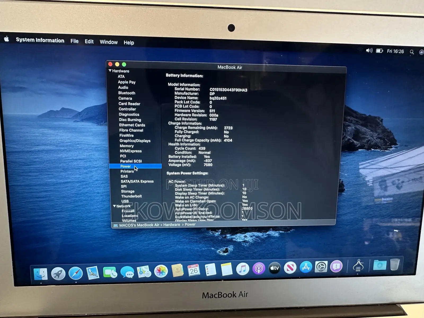Select Disc Burning in the sidebar
The image size is (424, 318).
[x=130, y=120]
